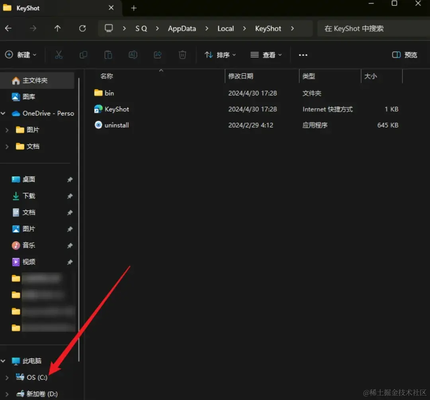Open the three-dots more options menu
430x400 pixels.
pos(303,55)
